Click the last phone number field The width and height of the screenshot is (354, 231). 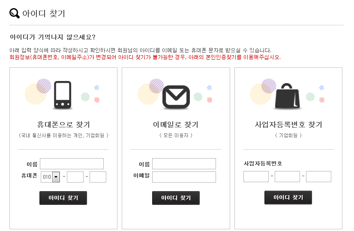click(98, 177)
